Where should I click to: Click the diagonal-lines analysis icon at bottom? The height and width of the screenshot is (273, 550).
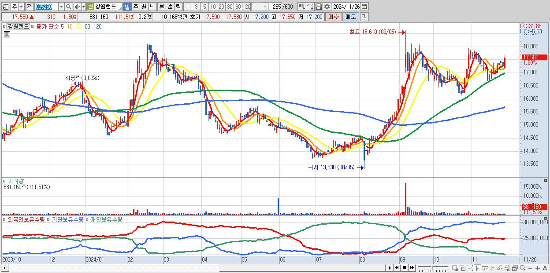(500, 268)
